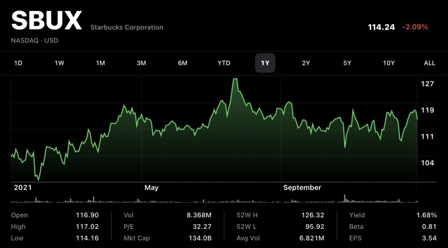Switch chart to 2Y range
448x248 pixels.
pos(306,63)
